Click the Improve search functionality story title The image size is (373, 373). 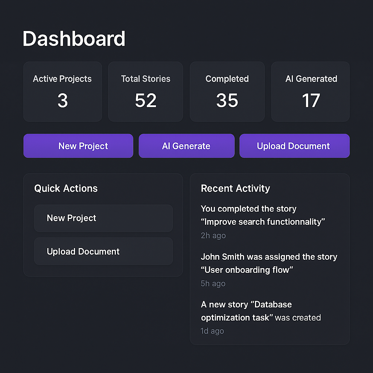(x=263, y=221)
